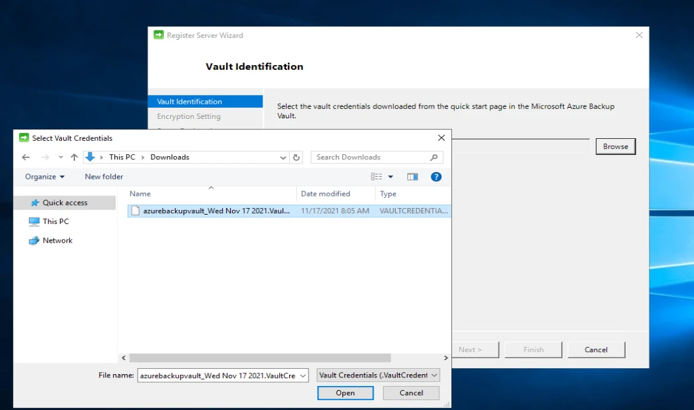Open the Help icon in Select Vault Credentials dialog
This screenshot has width=694, height=410.
point(437,176)
